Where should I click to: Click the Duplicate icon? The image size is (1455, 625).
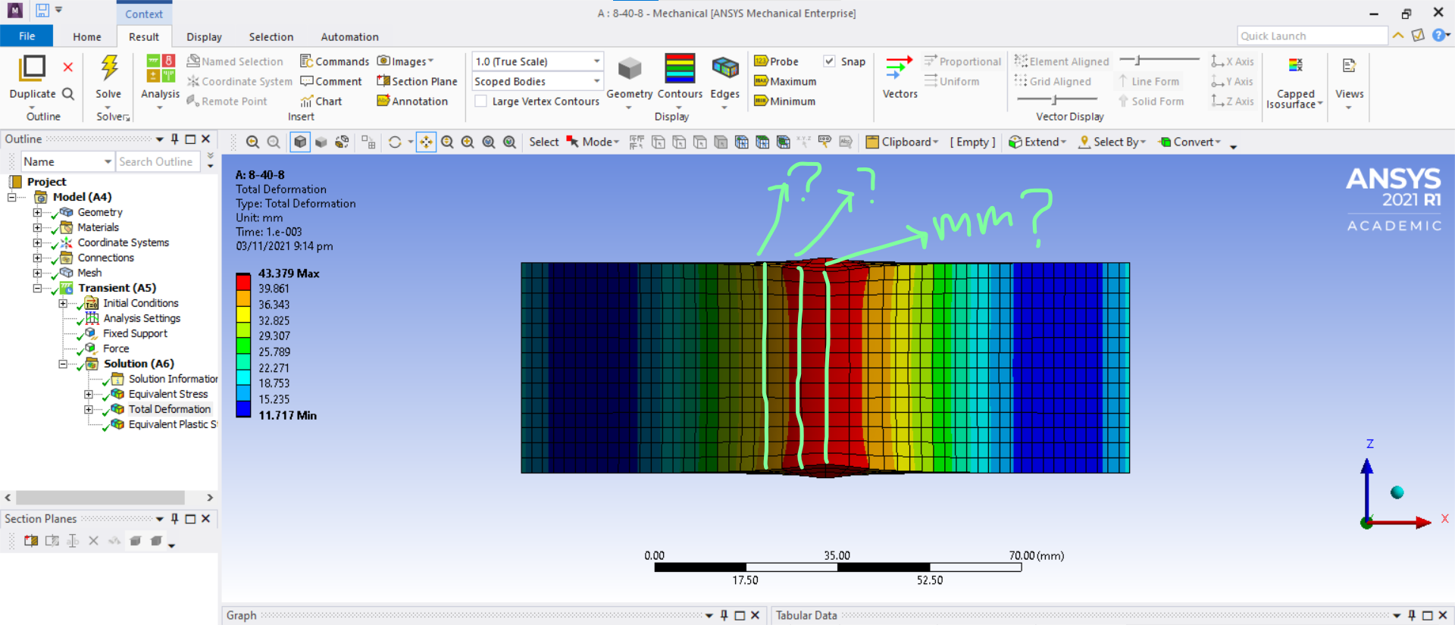click(32, 68)
